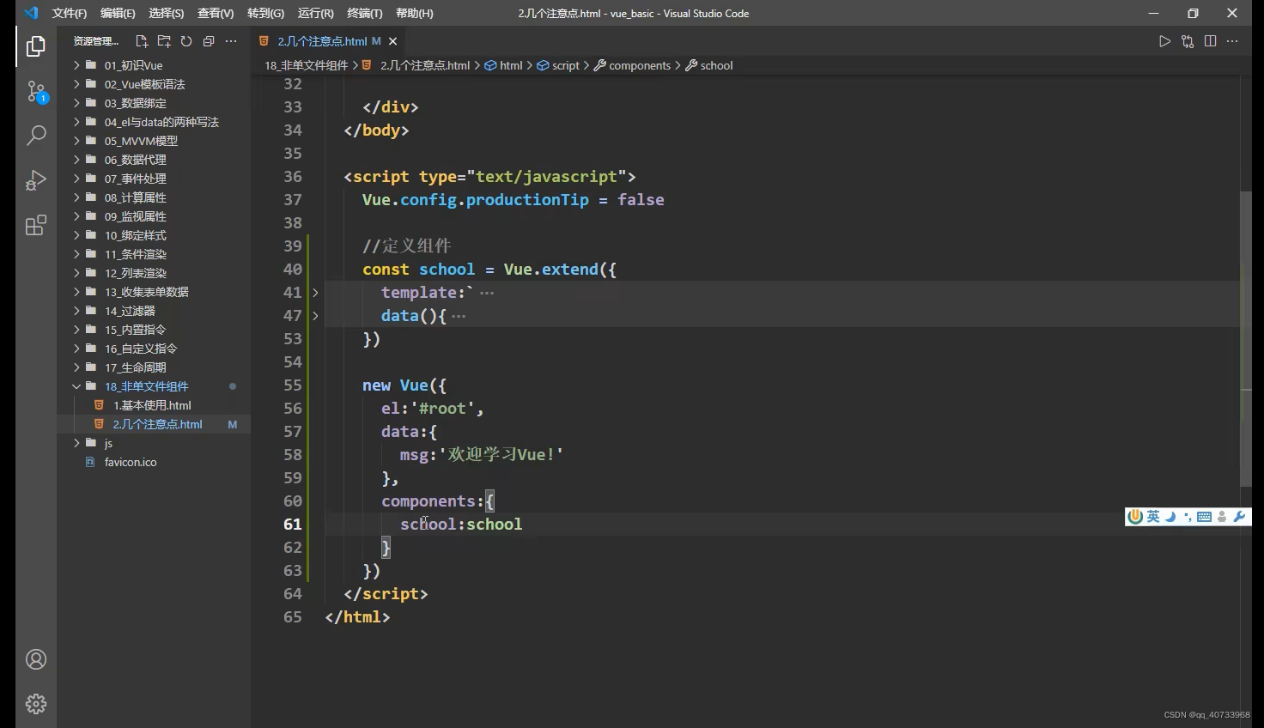
Task: Expand the 17_生命周期 folder
Action: [x=154, y=367]
